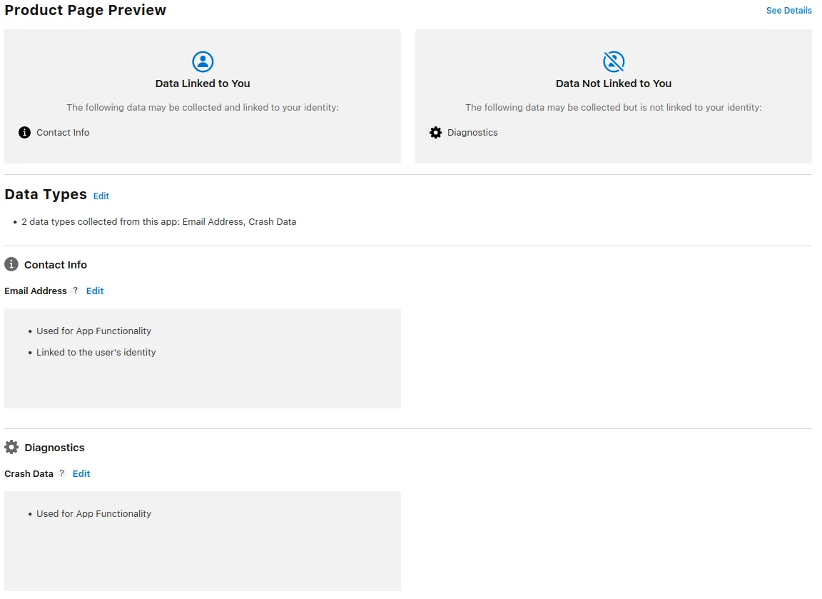Click the Diagnostics label in the right card
This screenshot has width=822, height=599.
473,132
